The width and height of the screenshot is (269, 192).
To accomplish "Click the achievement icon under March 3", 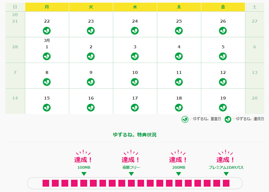I will 135,56.
